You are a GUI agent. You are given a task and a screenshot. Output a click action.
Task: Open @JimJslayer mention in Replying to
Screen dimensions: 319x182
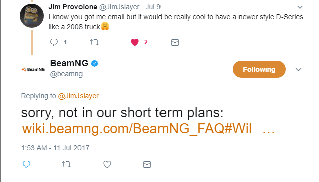coord(78,96)
